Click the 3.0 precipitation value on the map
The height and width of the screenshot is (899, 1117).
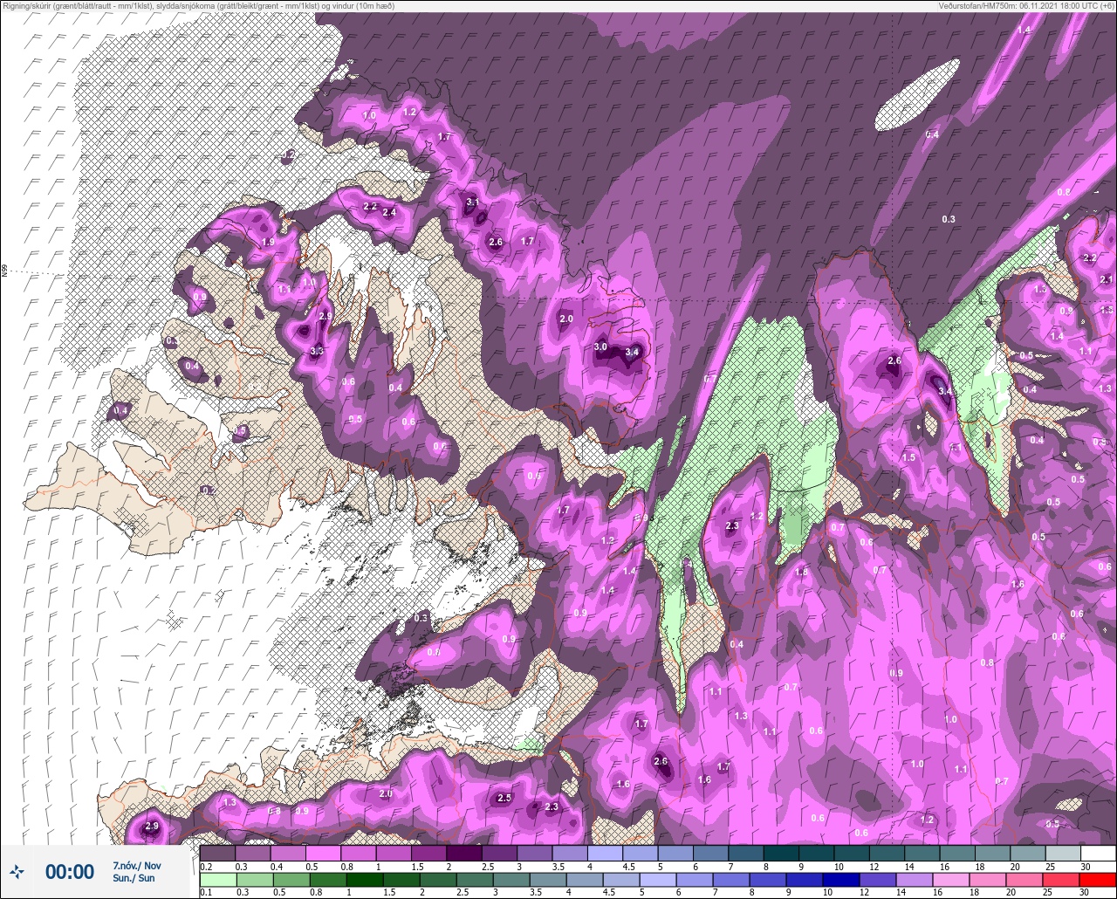[600, 347]
